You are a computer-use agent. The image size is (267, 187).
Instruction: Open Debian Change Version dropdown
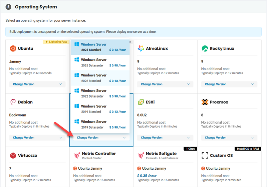[x=37, y=138]
